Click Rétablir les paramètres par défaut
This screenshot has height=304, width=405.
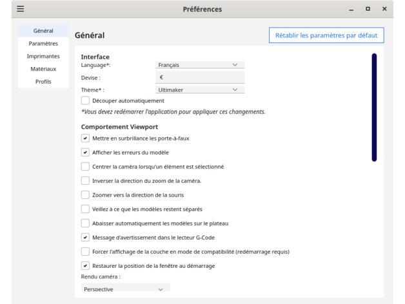point(326,35)
